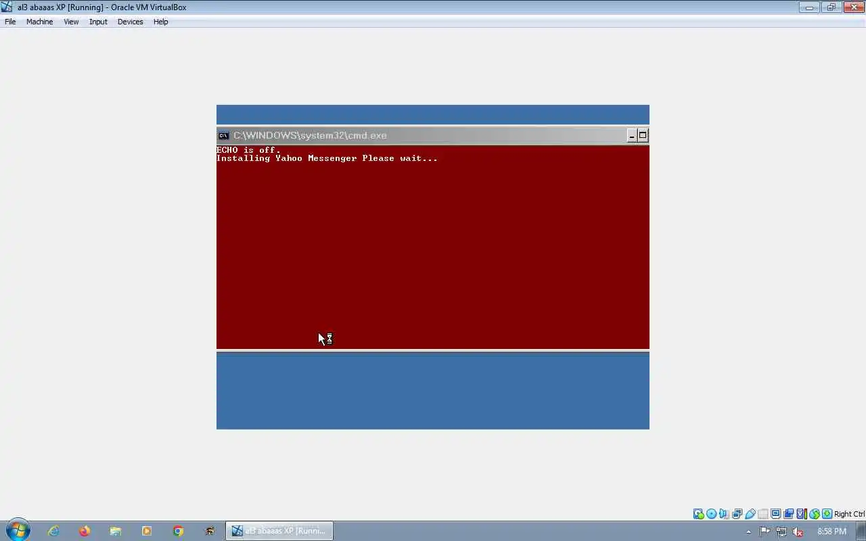This screenshot has height=541, width=866.
Task: Open the Windows Start menu
Action: click(18, 530)
